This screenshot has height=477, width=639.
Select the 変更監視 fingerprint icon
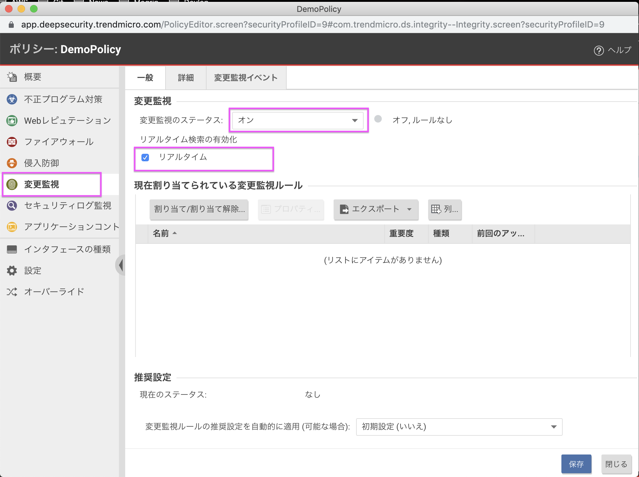(x=12, y=184)
